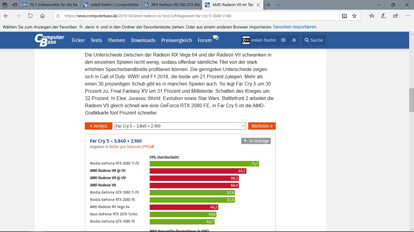Switch to XFX Radeon RX 580 tab
Viewport: 414px width, 232px height.
[172, 5]
